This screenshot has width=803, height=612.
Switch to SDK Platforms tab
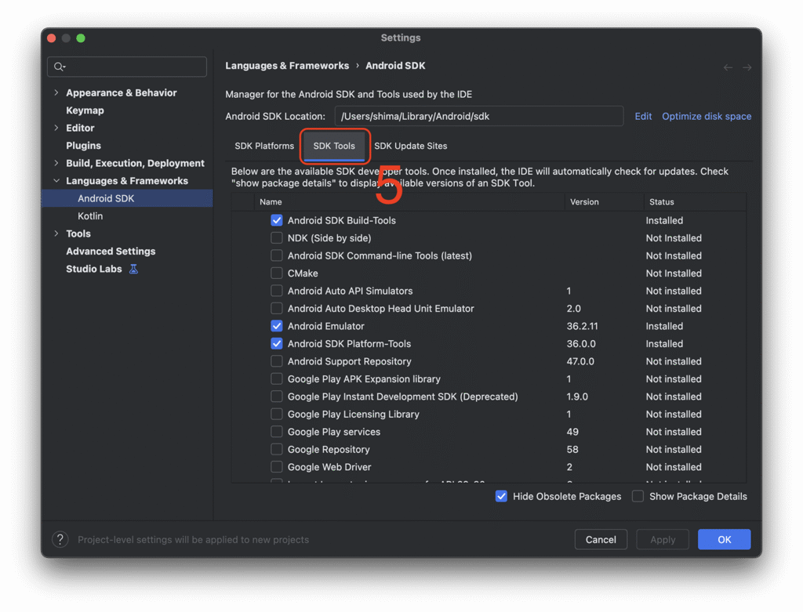[x=264, y=146]
